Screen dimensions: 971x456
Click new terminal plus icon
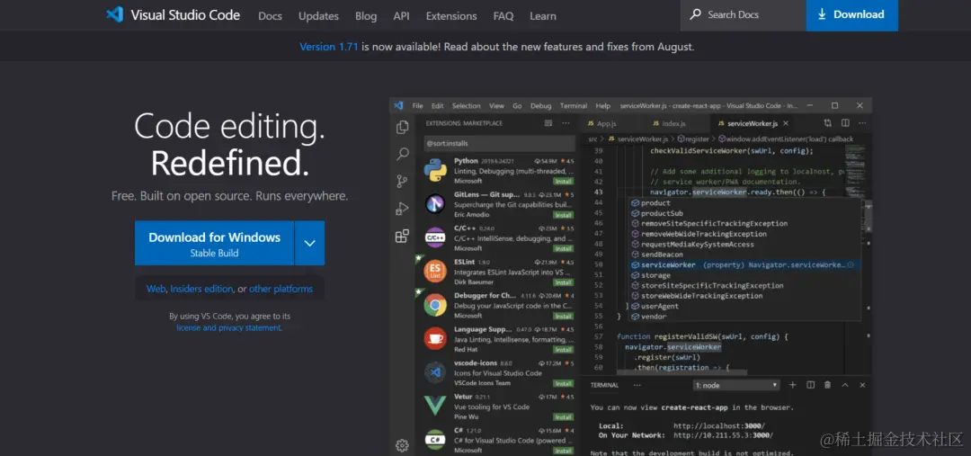click(792, 385)
